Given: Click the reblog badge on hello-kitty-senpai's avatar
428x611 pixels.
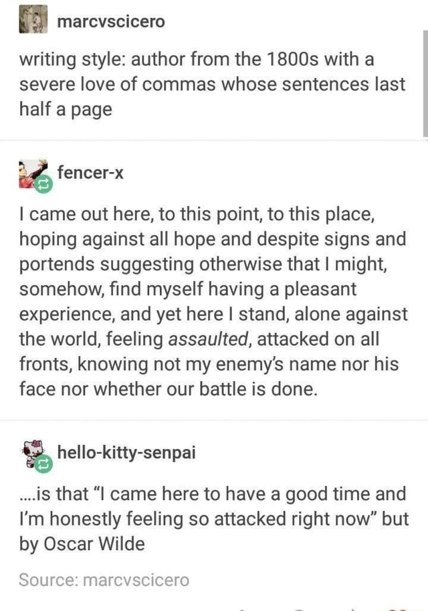Looking at the screenshot, I should [x=43, y=464].
